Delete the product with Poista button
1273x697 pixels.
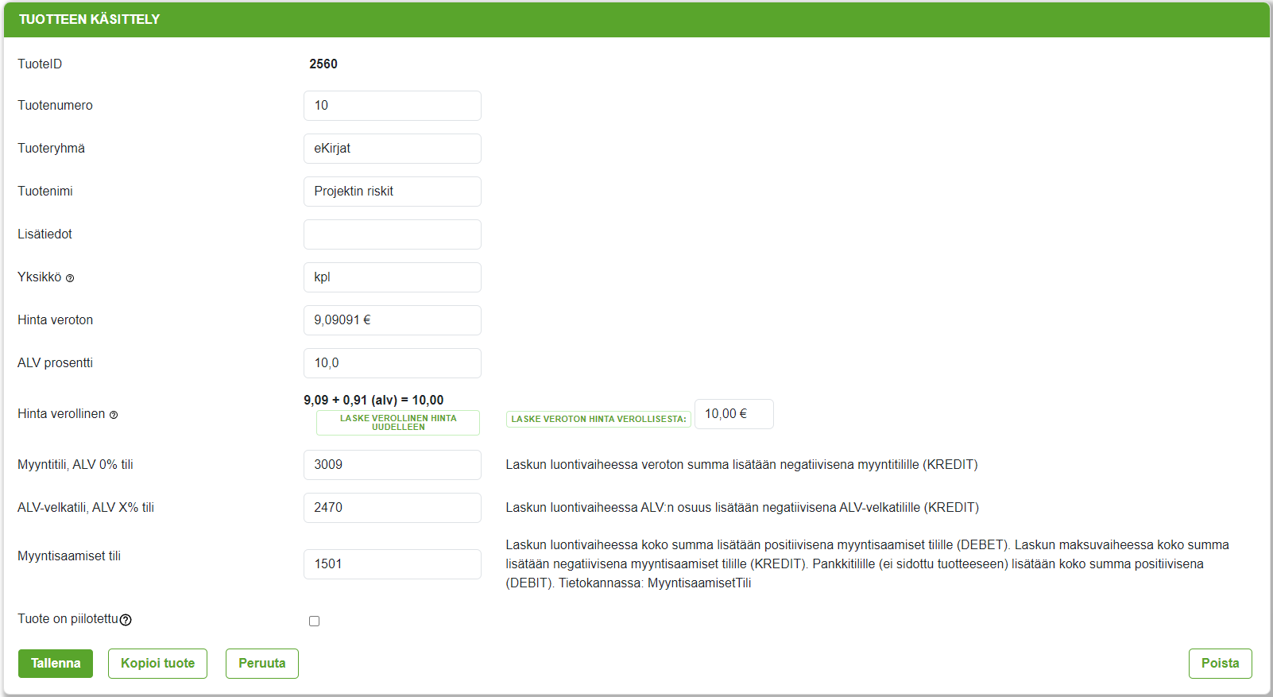click(1221, 664)
